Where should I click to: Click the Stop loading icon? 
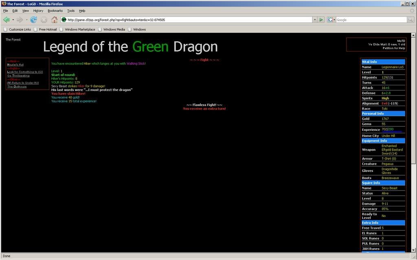44,19
